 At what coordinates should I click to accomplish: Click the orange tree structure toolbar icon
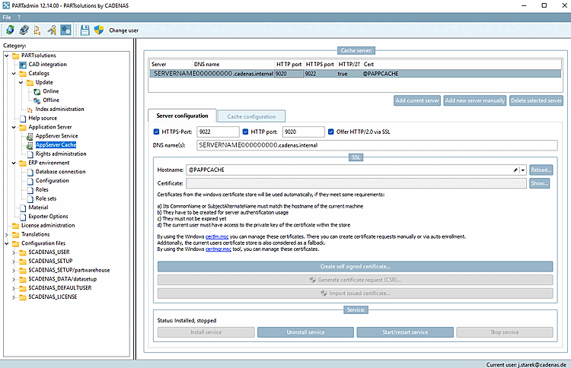point(37,30)
